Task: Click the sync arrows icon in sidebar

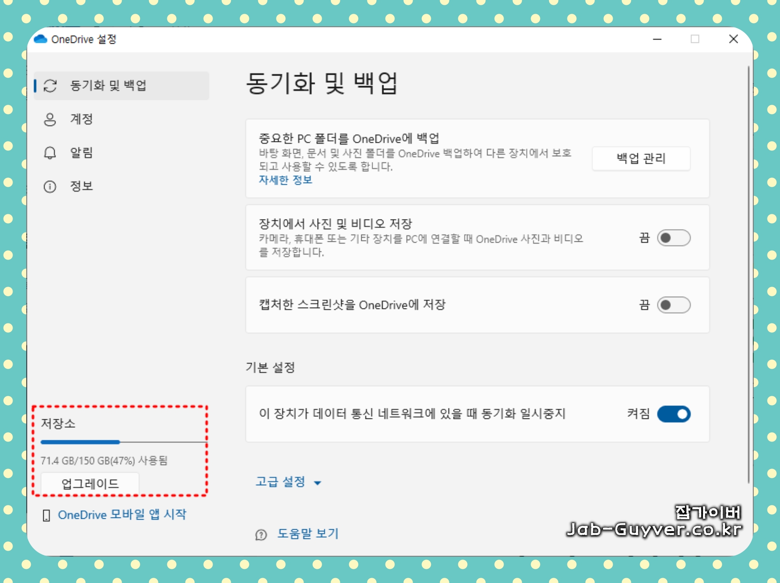Action: (50, 86)
